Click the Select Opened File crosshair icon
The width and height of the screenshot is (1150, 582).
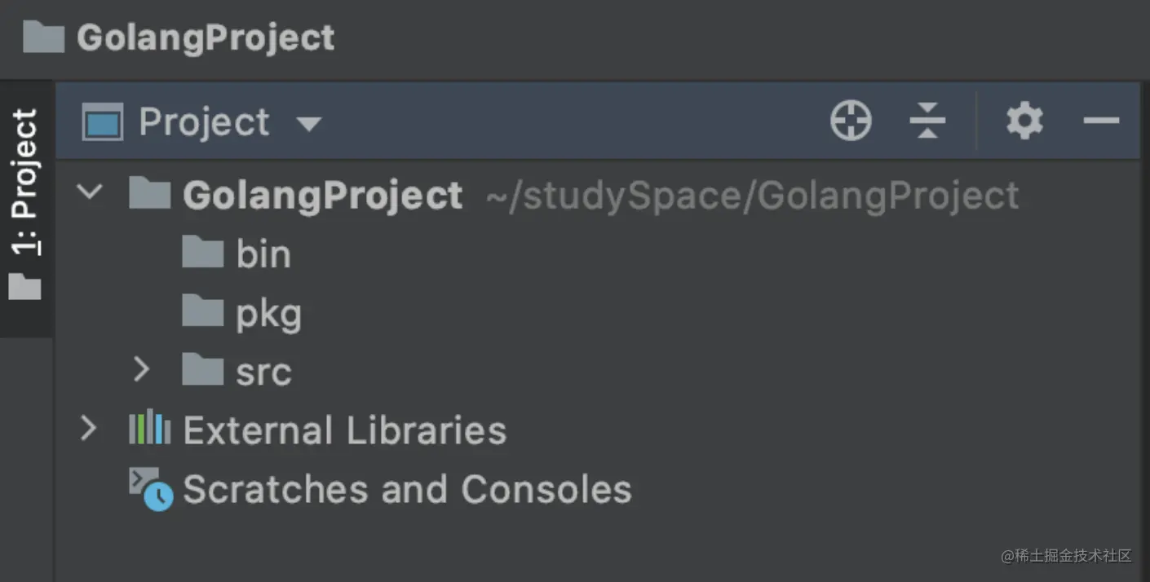851,120
